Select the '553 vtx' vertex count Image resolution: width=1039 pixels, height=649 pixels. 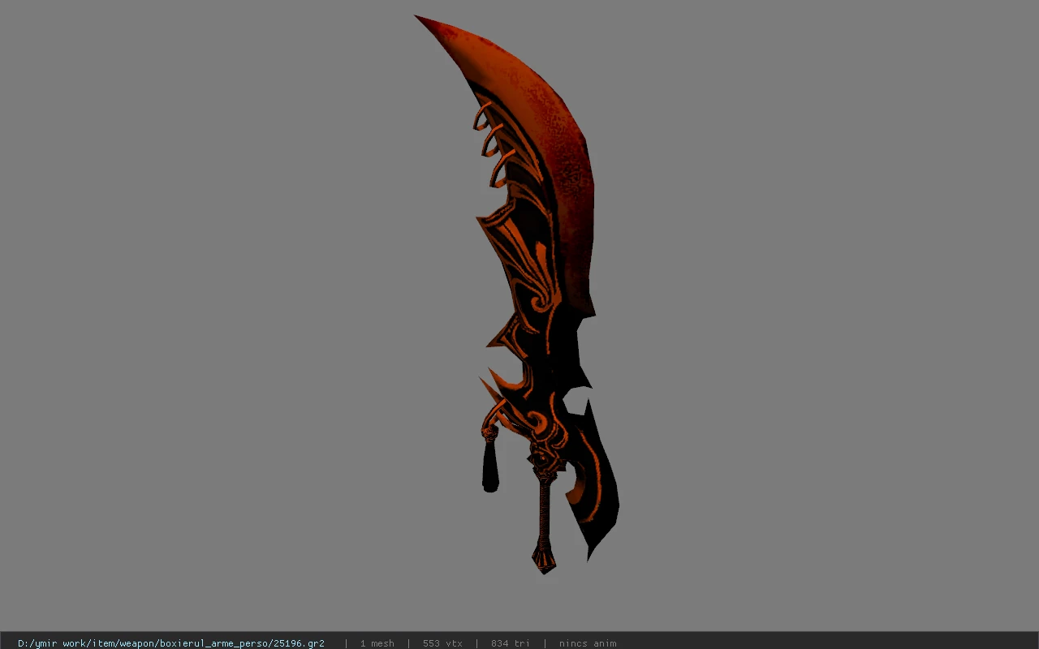pyautogui.click(x=442, y=643)
